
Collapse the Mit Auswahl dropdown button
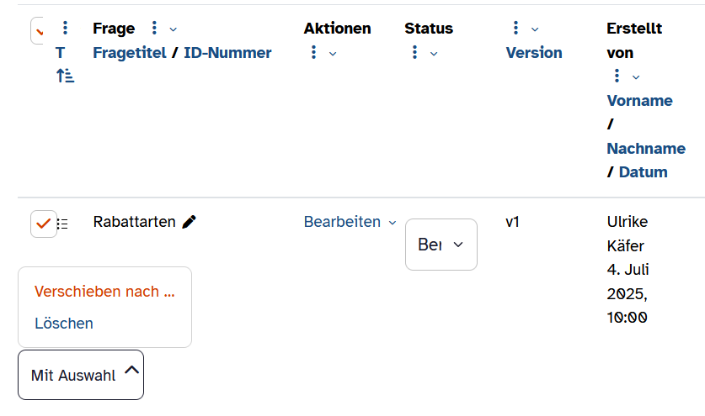tap(81, 375)
